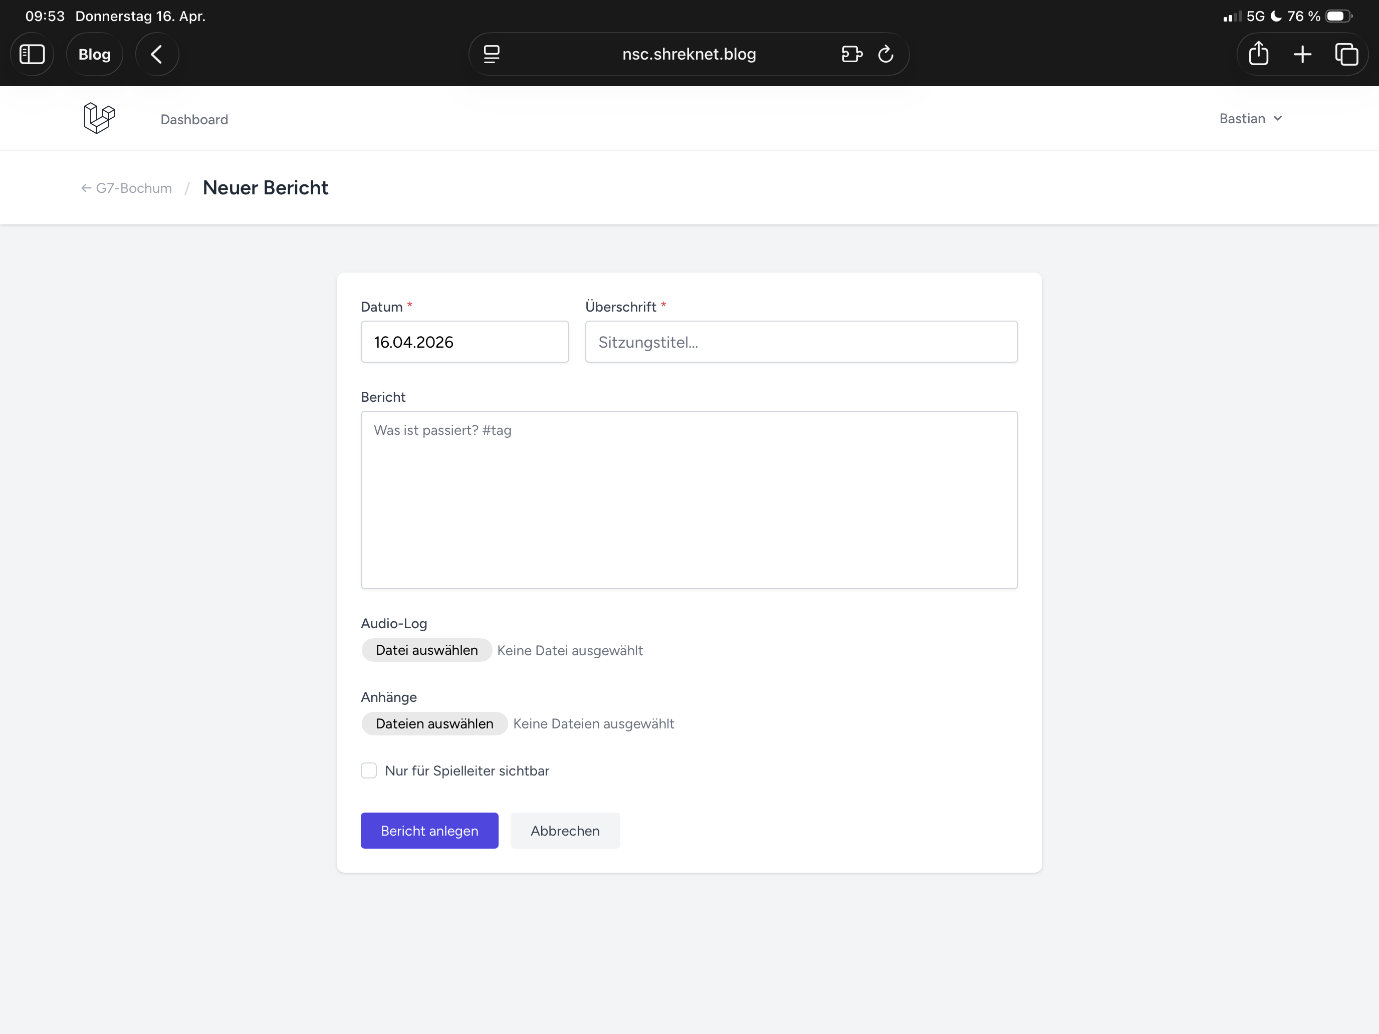
Task: Go to the Dashboard menu item
Action: pyautogui.click(x=194, y=119)
